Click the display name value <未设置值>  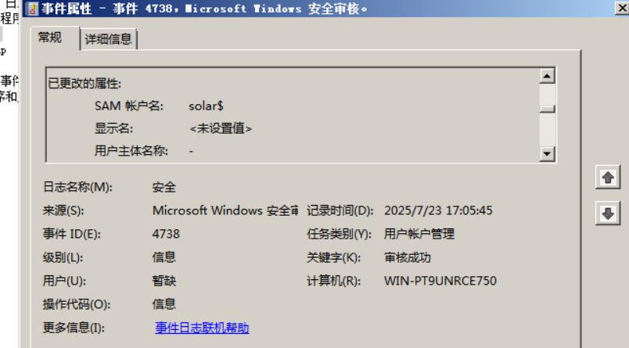[221, 129]
